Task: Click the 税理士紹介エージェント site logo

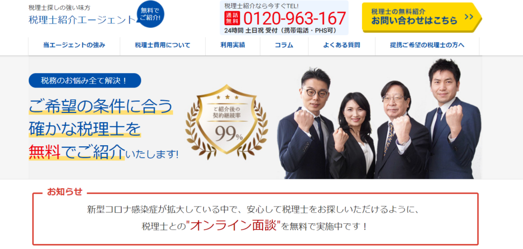Action: point(82,20)
